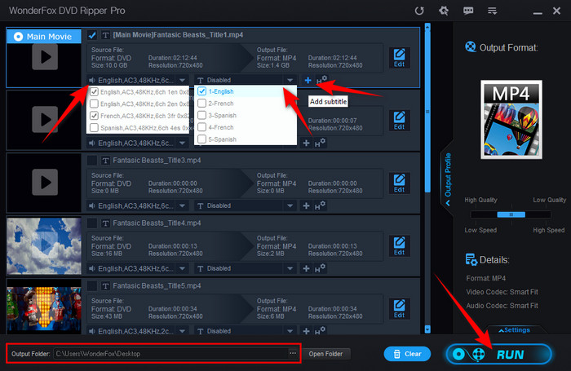Open subtitle dropdown for Title4

click(290, 268)
